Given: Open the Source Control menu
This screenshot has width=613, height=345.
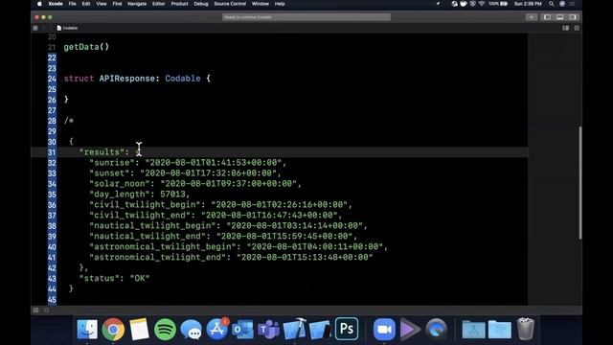Looking at the screenshot, I should pyautogui.click(x=230, y=4).
